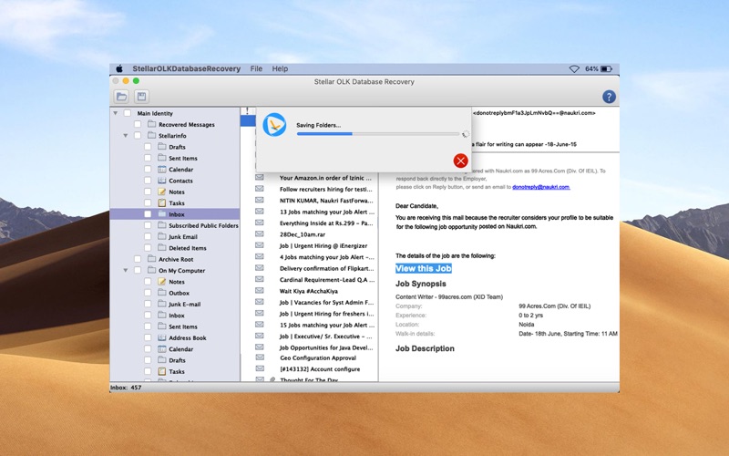
Task: Open the blue Help question mark icon
Action: (609, 97)
